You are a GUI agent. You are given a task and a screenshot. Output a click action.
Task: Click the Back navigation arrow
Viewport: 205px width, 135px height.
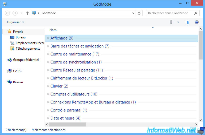click(7, 13)
